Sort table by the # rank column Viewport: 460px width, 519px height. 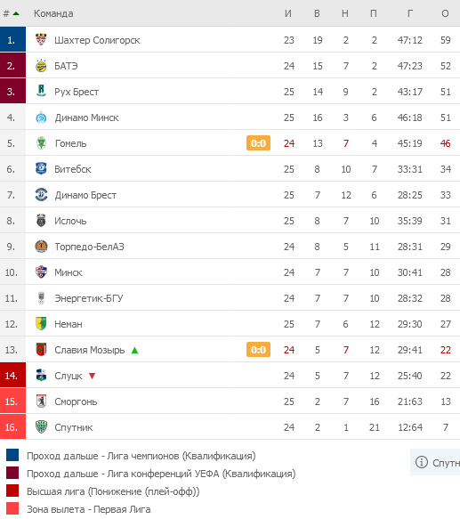(12, 13)
